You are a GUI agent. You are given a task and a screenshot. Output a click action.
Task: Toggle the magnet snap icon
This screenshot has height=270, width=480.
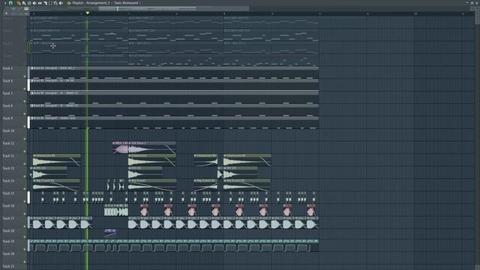tap(10, 3)
